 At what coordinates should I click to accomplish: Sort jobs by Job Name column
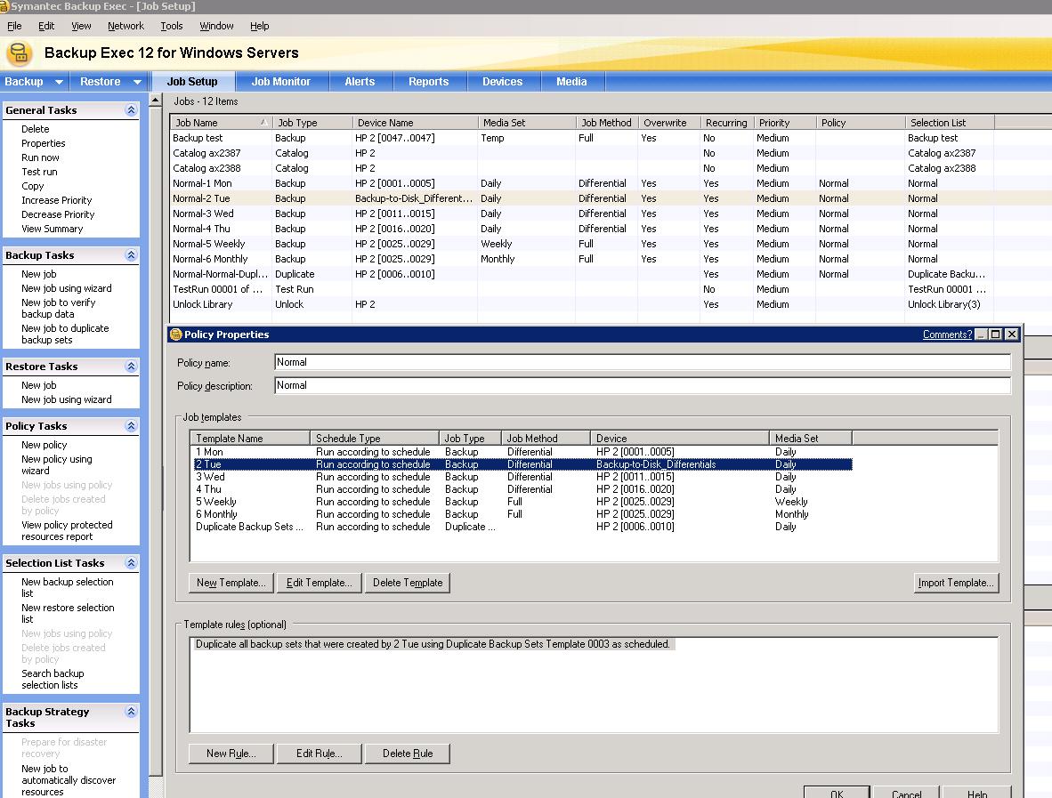(x=222, y=123)
